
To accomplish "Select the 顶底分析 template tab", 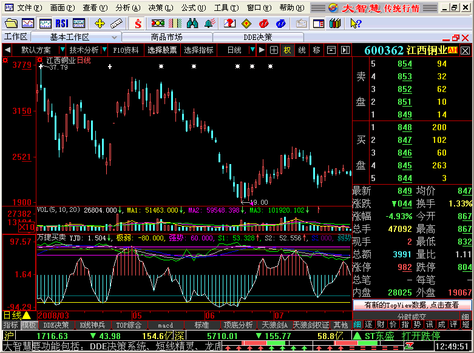I will pyautogui.click(x=238, y=325).
